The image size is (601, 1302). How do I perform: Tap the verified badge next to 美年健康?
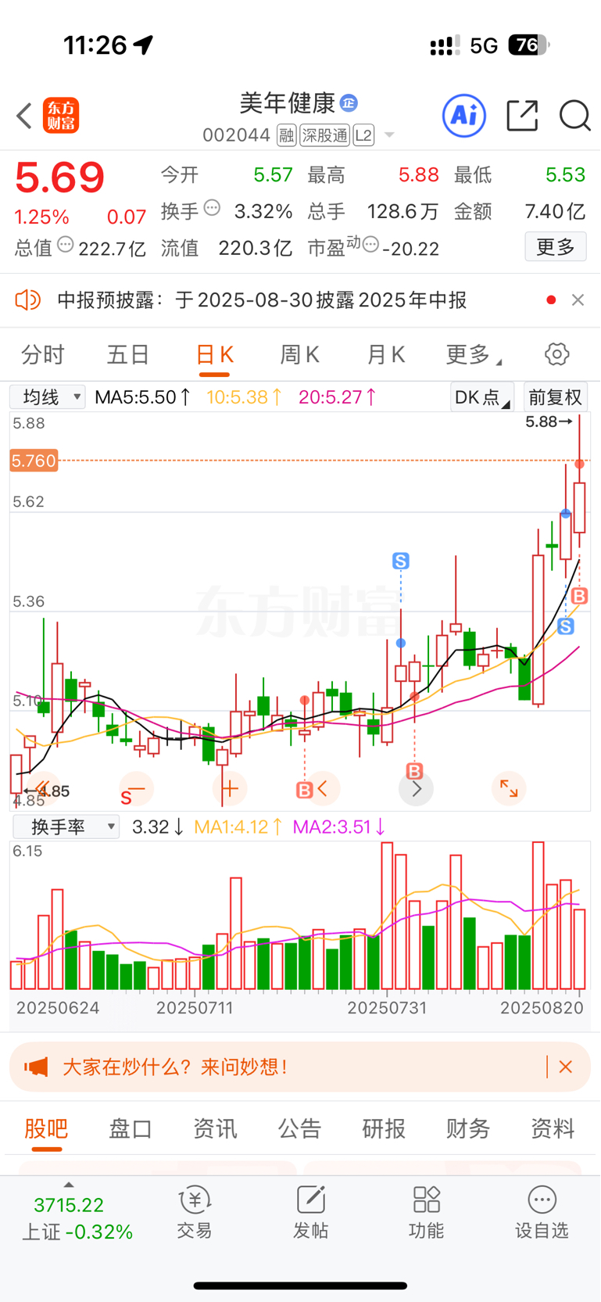pos(349,102)
